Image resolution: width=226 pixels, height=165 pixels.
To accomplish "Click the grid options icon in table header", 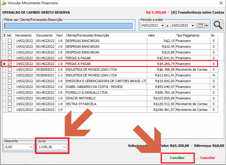I will click(4, 35).
